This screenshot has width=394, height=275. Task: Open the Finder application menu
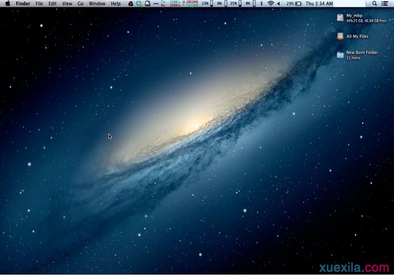click(x=23, y=4)
